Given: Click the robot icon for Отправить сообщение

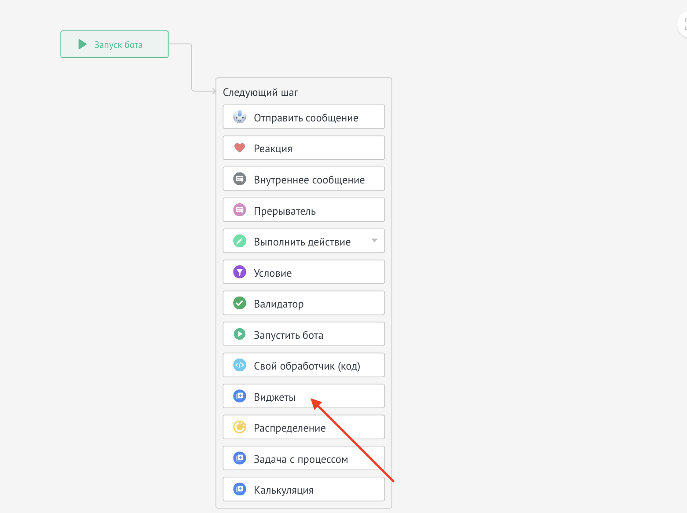Looking at the screenshot, I should point(240,117).
